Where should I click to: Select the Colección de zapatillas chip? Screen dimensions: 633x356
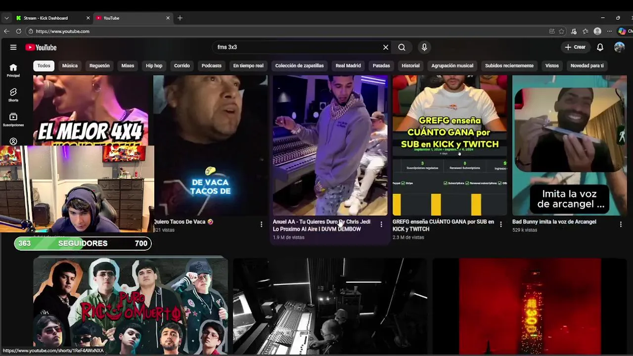299,65
